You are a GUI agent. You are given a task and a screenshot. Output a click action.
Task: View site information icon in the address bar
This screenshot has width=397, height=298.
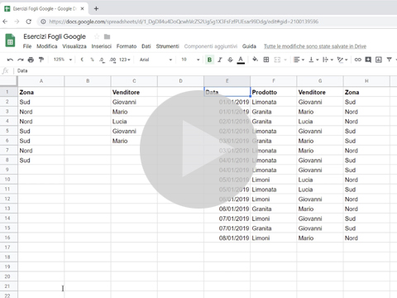[43, 22]
